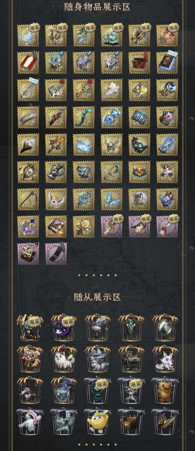Select the red and white box accessory stamp
Screen dimensions: 195x451
[x=28, y=63]
